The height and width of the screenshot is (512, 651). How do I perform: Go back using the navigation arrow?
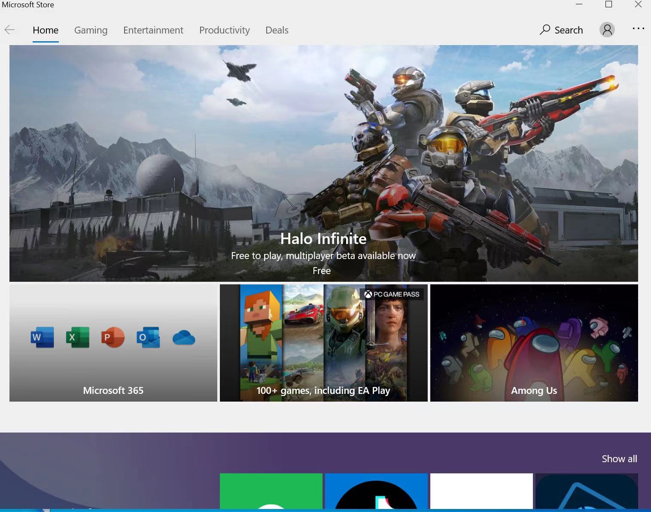tap(9, 30)
